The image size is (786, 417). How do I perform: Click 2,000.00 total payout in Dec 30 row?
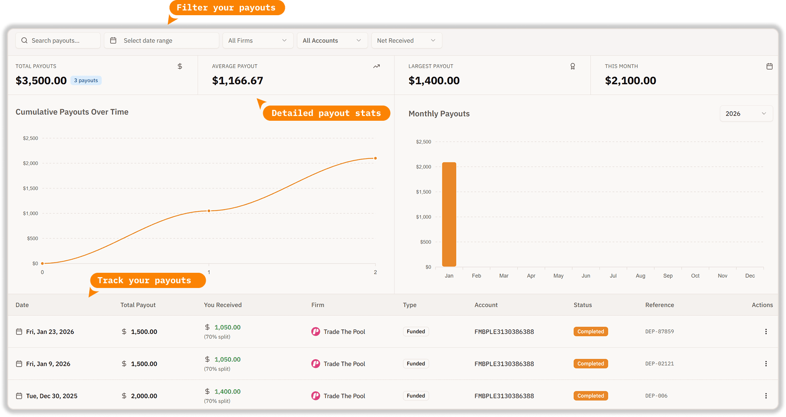tap(144, 396)
